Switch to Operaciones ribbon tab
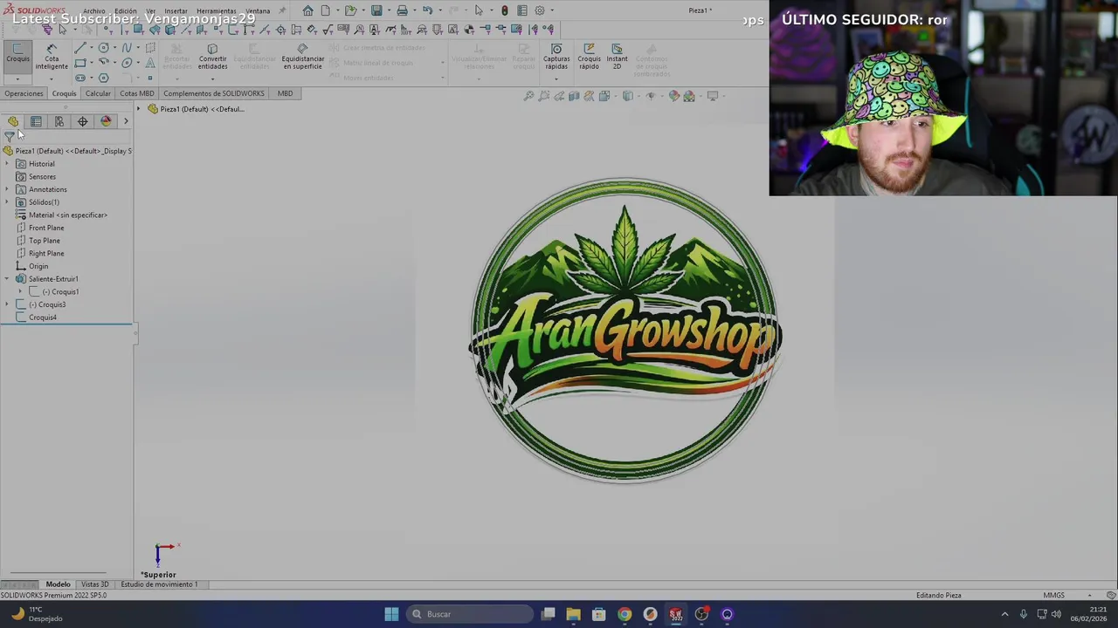1118x628 pixels. click(24, 93)
